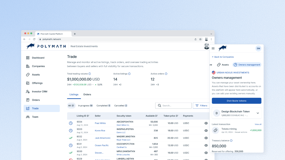This screenshot has height=160, width=285.
Task: Click Total trading volume info icon
Action: click(x=90, y=74)
